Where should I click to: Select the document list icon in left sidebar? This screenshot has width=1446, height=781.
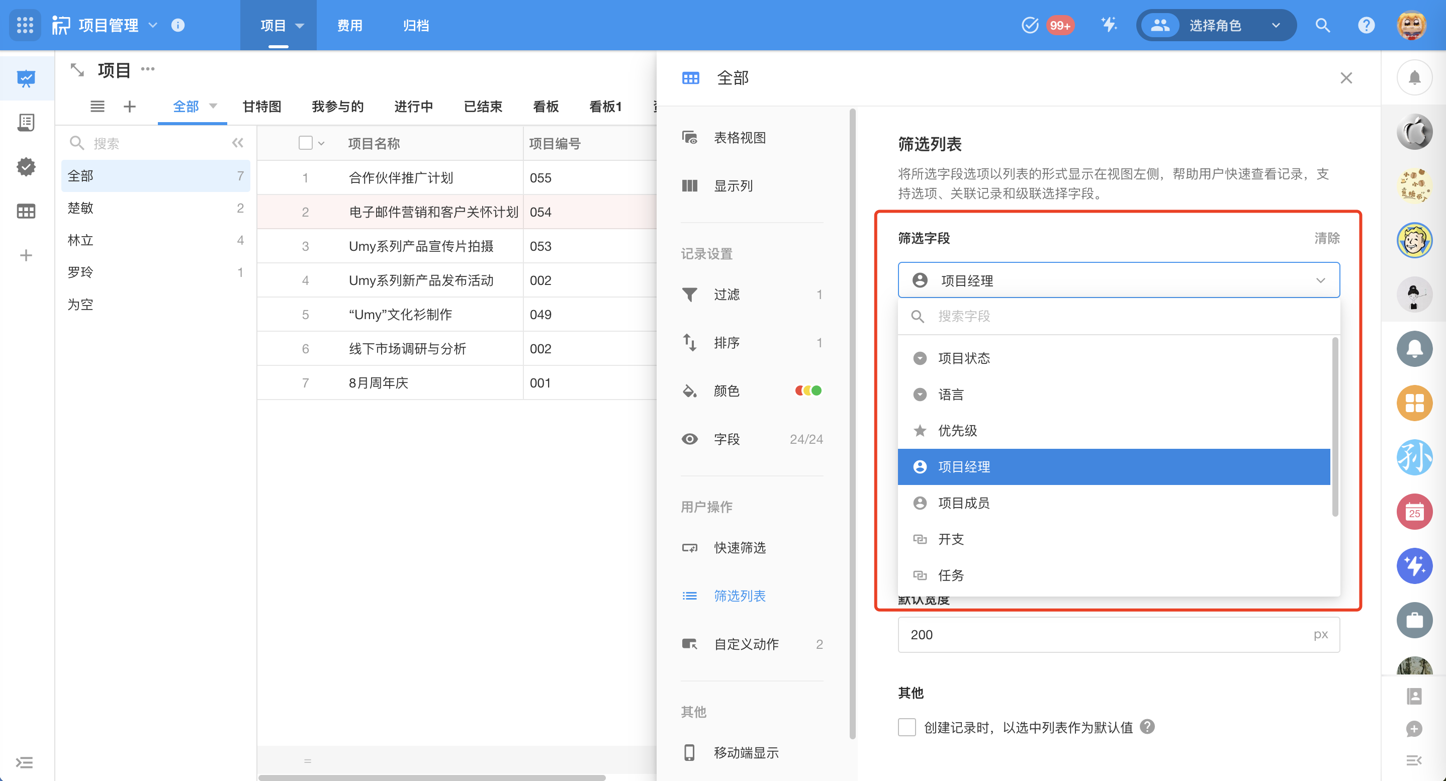(x=26, y=122)
